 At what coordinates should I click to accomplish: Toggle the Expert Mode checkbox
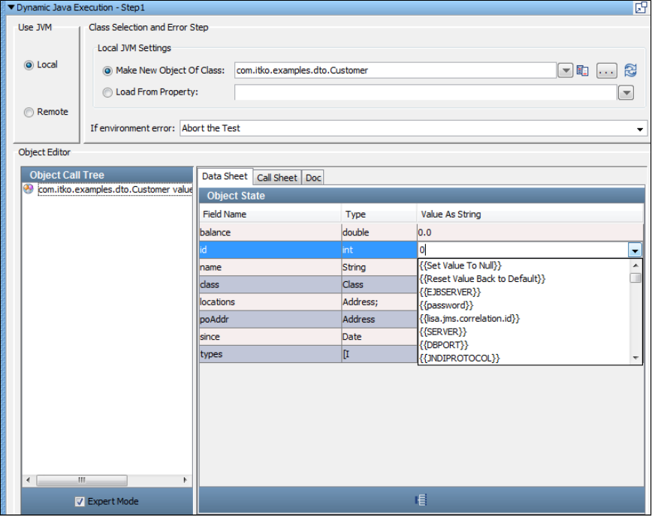(x=80, y=502)
